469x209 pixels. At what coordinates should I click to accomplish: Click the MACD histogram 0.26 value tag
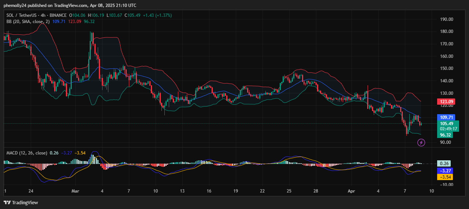click(445, 164)
